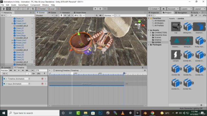
Task: Toggle 2D scene view mode
Action: (57, 15)
